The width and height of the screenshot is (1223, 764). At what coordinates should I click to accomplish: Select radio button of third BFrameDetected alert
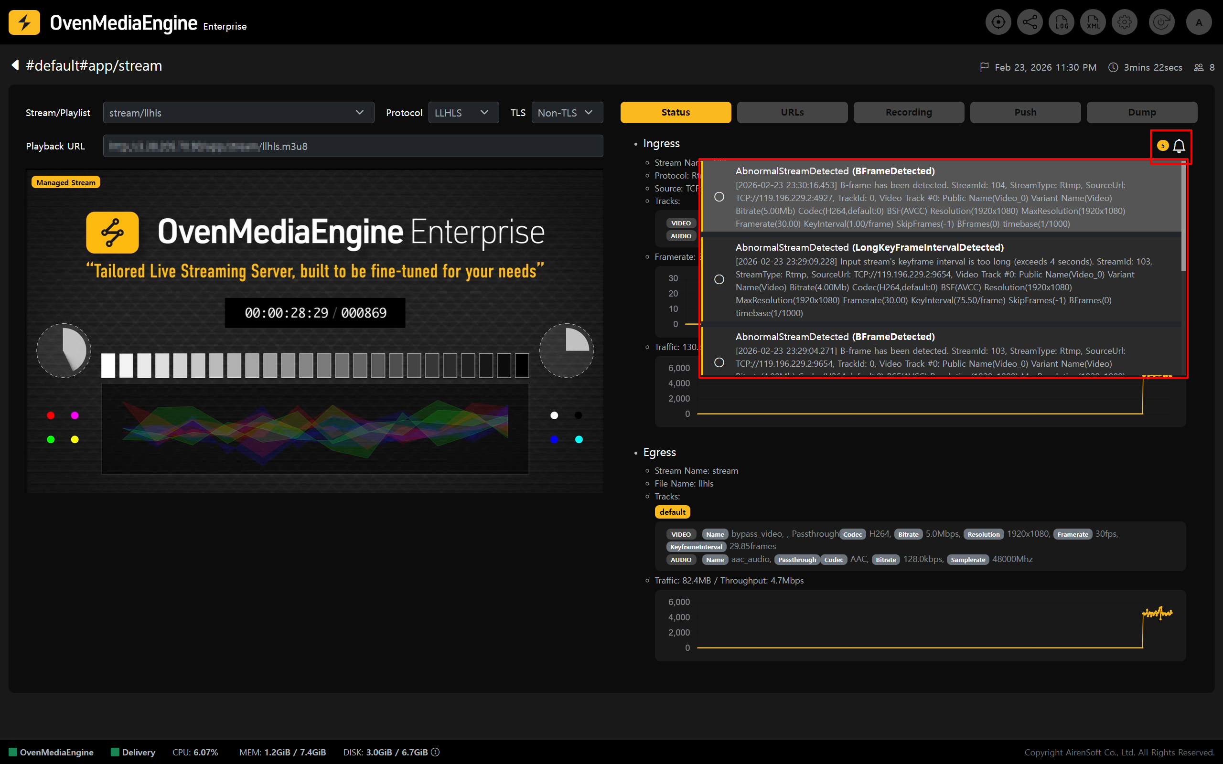pyautogui.click(x=719, y=363)
